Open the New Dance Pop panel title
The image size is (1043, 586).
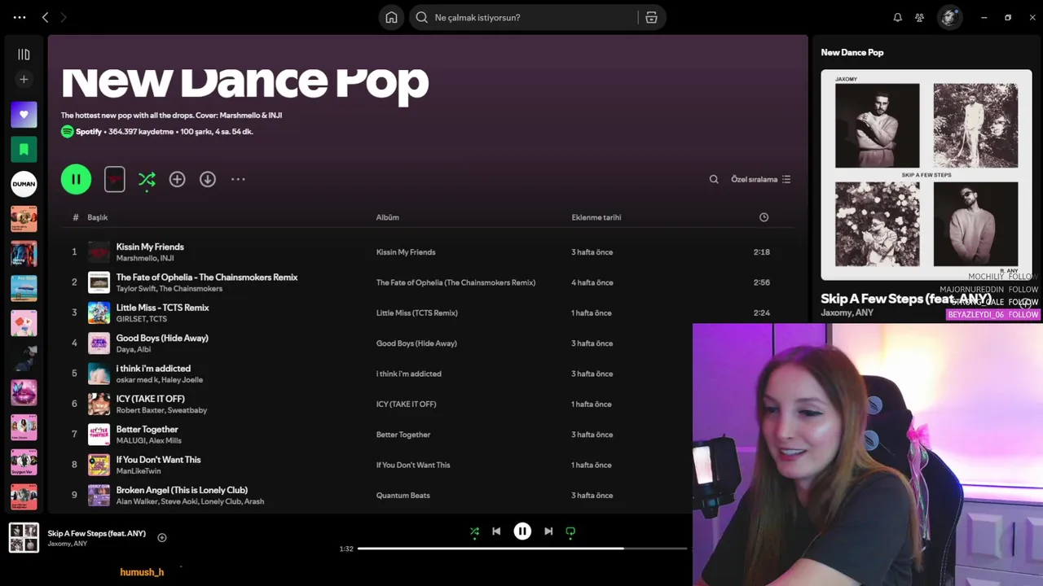coord(852,52)
